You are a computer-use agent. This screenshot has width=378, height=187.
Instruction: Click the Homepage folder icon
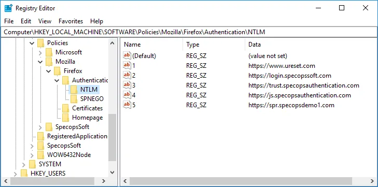65,118
